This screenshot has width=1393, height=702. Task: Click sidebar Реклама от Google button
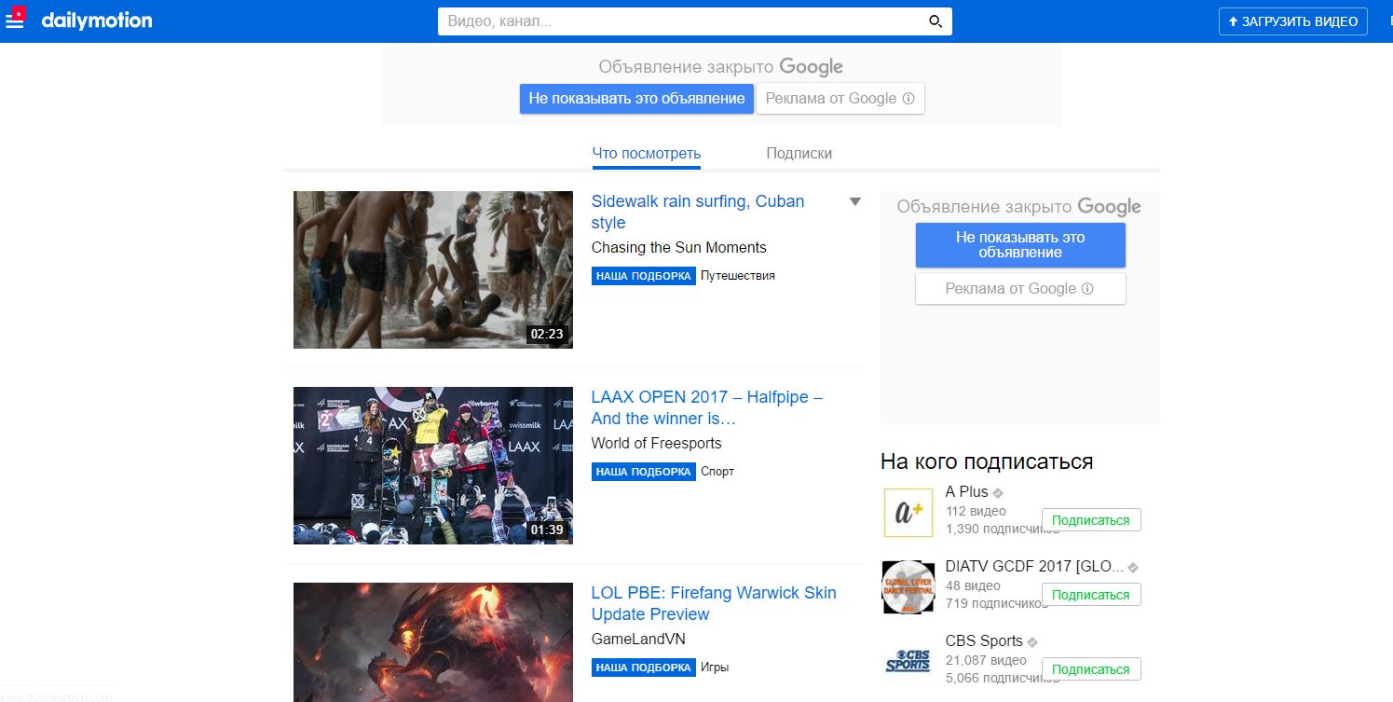[x=1020, y=289]
